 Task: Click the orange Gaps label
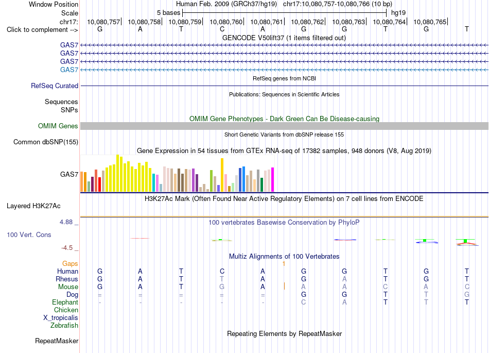pyautogui.click(x=70, y=264)
